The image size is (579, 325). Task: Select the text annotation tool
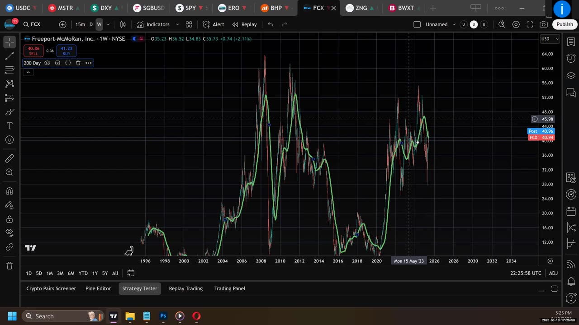[x=9, y=126]
